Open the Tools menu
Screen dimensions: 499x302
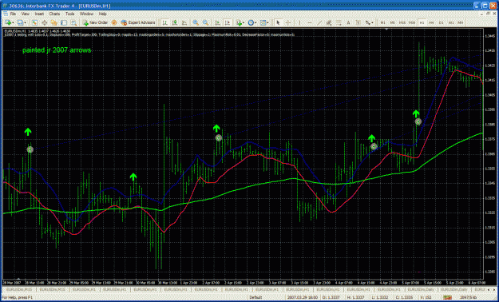pyautogui.click(x=70, y=14)
